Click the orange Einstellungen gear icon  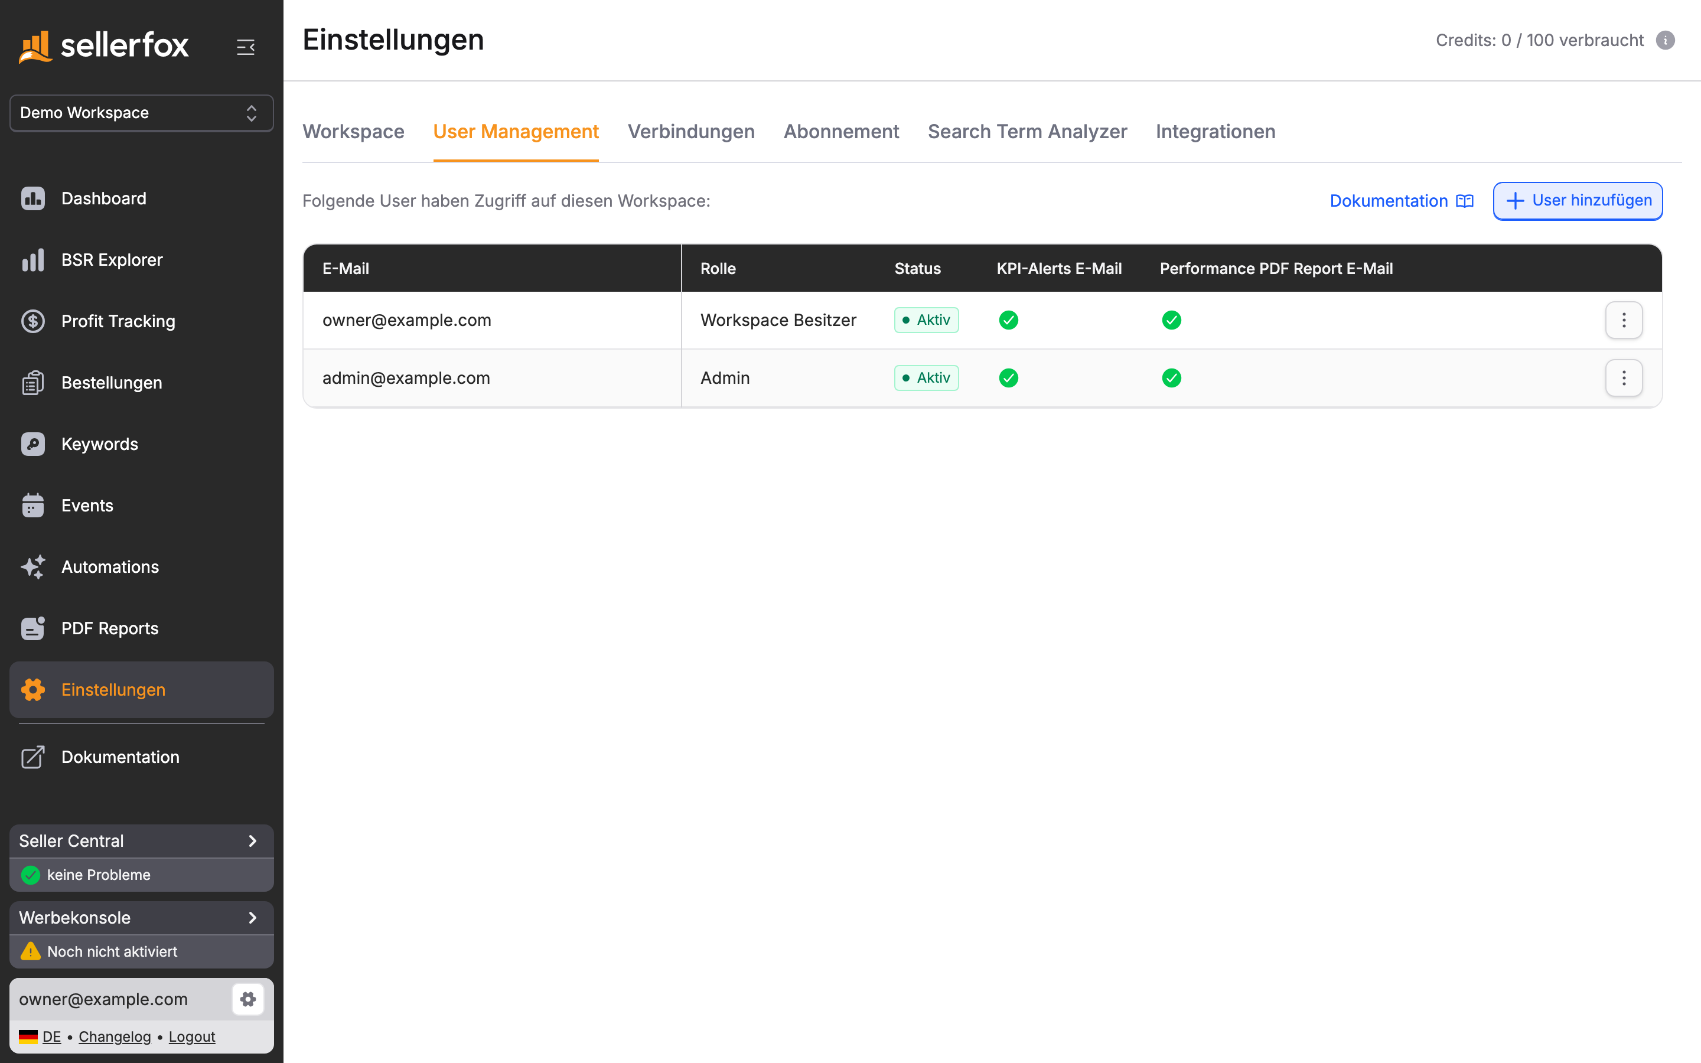click(x=33, y=690)
